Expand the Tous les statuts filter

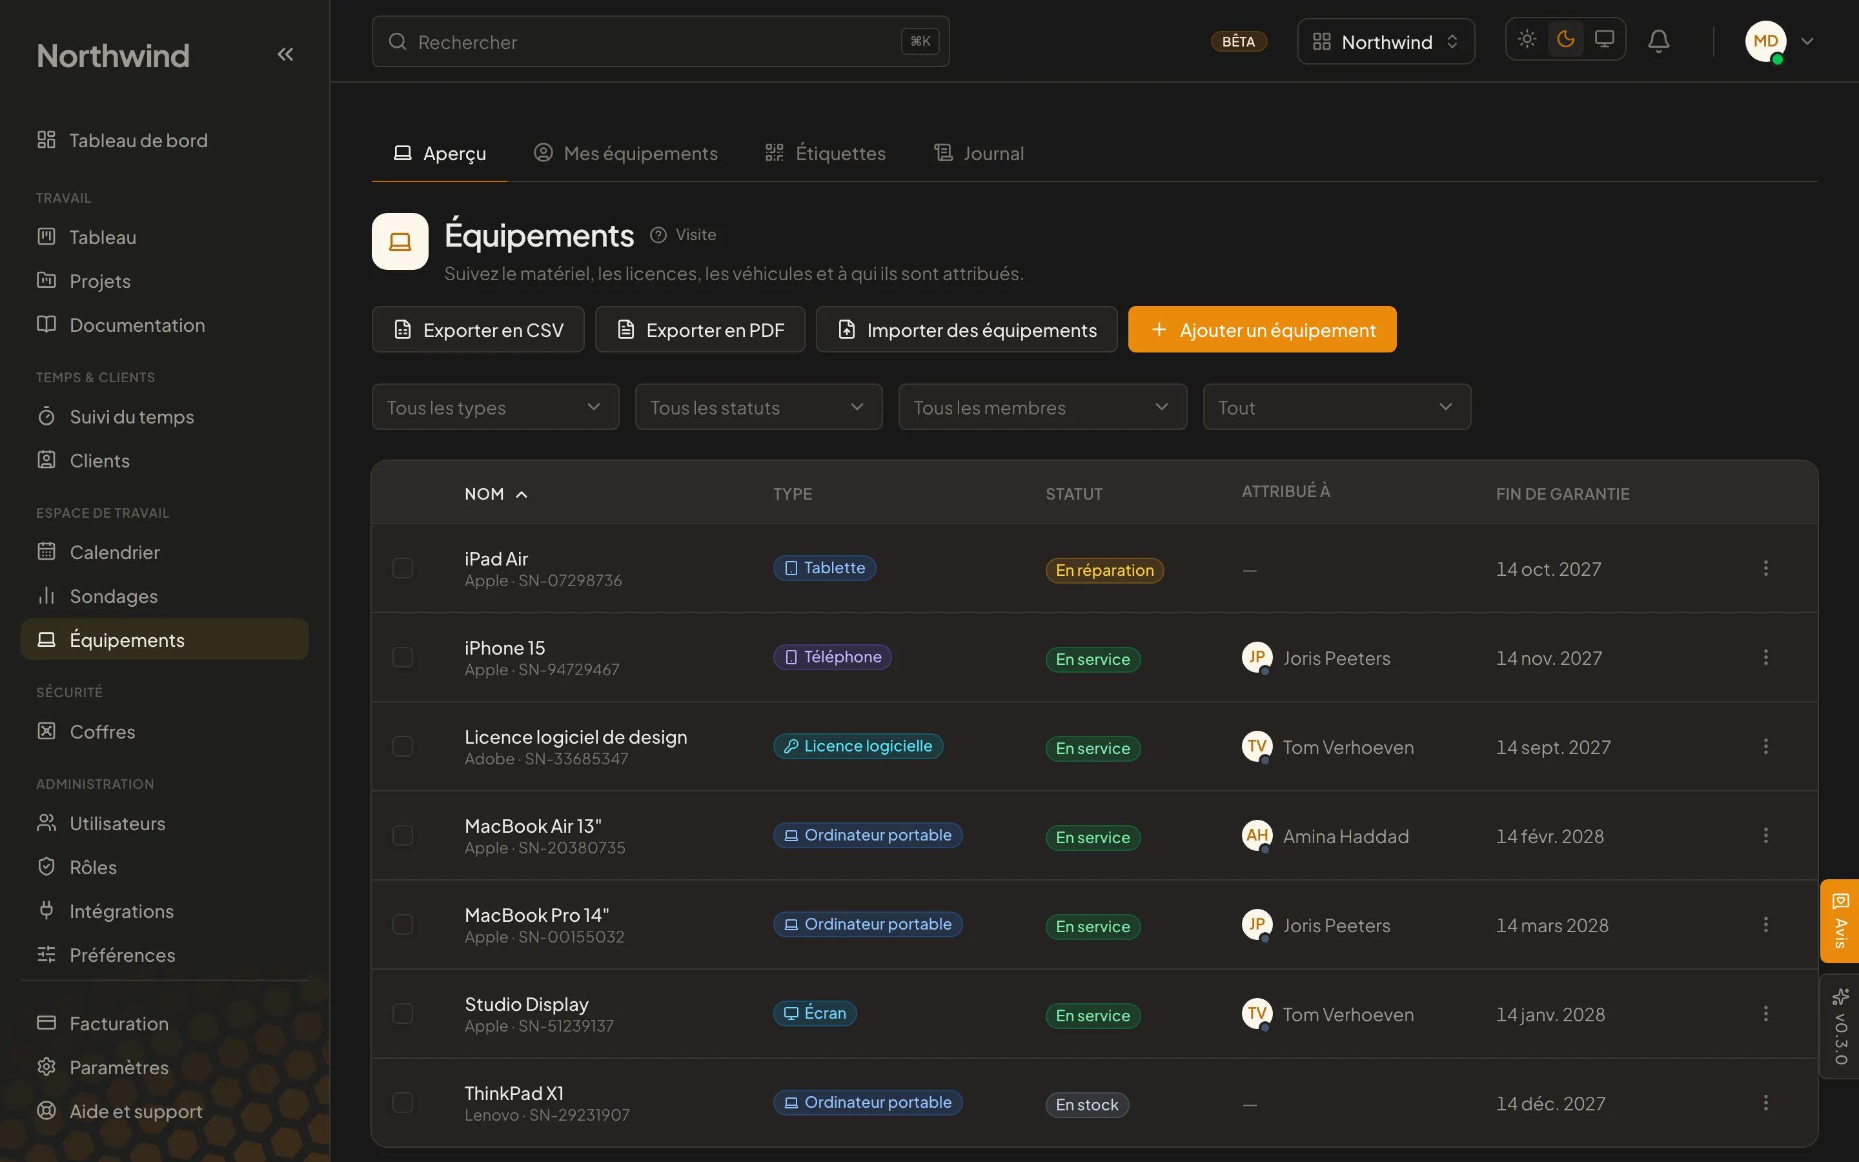click(x=758, y=407)
